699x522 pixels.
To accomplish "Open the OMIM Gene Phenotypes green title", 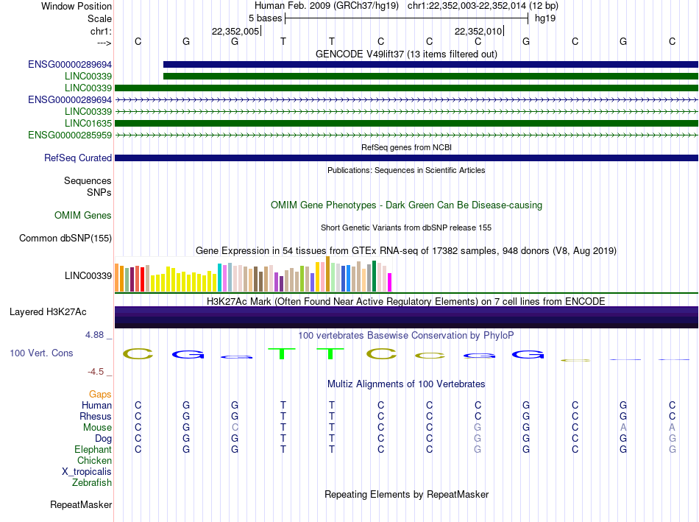I will click(x=406, y=205).
